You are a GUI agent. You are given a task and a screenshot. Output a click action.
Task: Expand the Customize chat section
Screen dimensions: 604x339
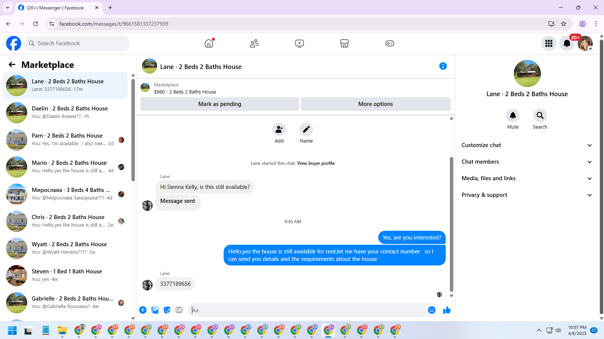(527, 145)
